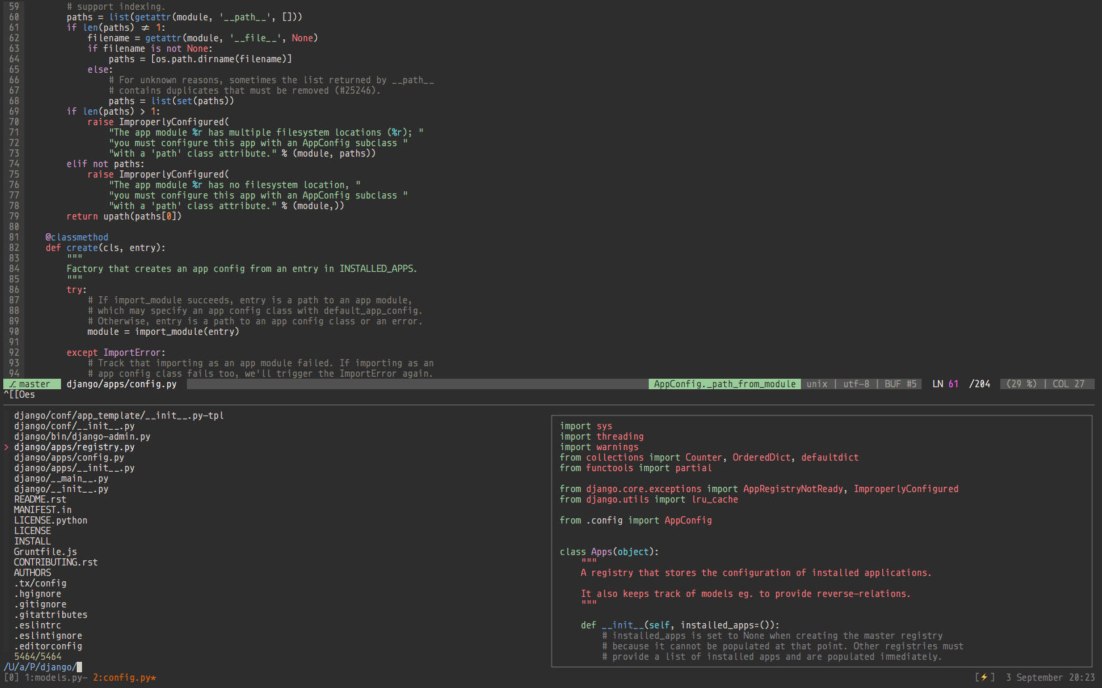Select .hgignore in file list

(x=37, y=594)
